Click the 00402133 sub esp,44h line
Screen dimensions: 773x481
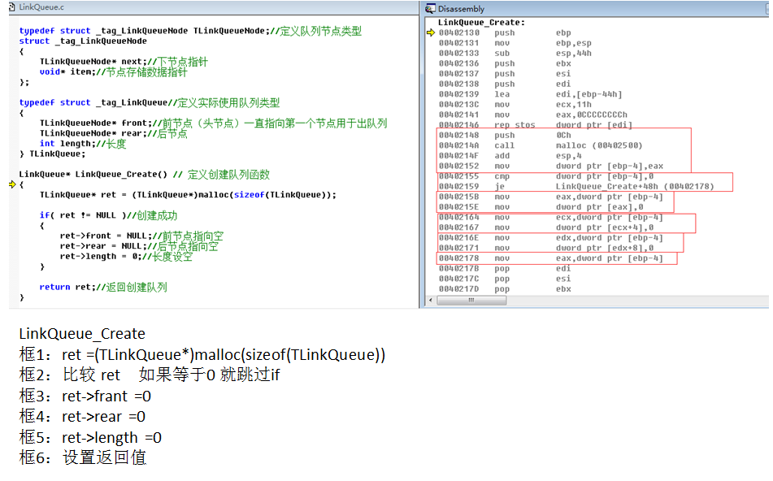click(515, 54)
